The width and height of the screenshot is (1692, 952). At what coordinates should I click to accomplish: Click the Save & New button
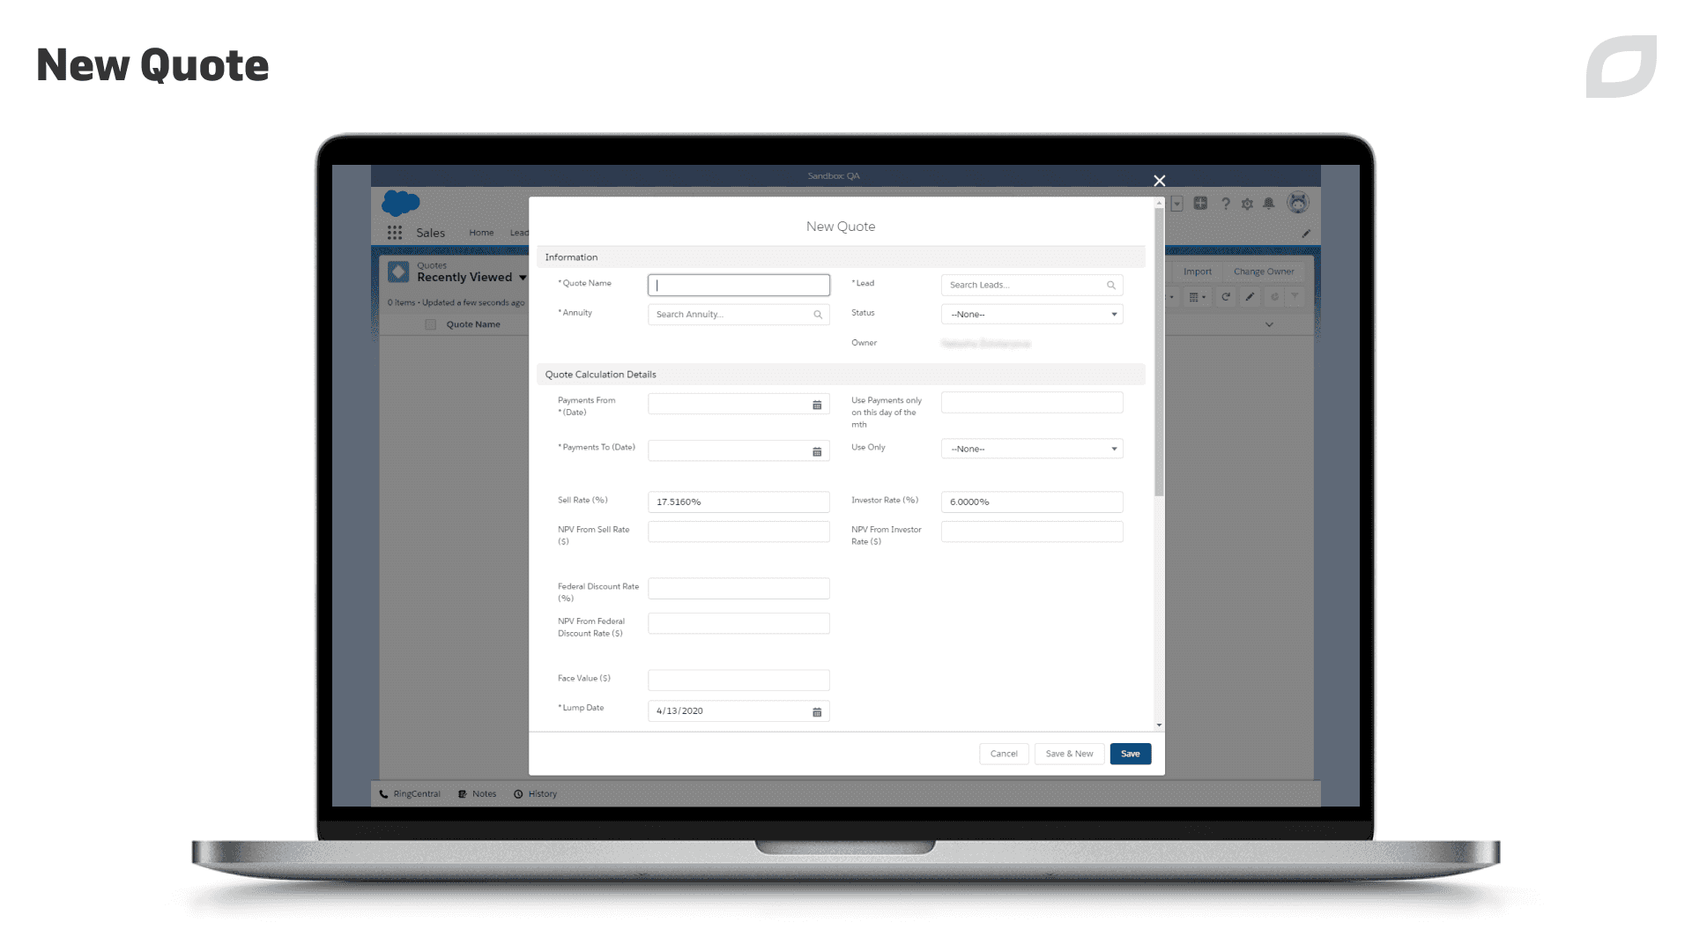coord(1069,754)
